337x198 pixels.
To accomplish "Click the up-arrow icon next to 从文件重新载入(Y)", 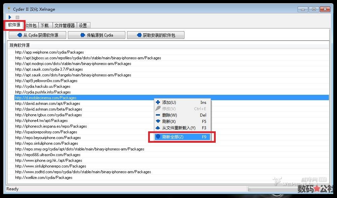I will point(158,128).
